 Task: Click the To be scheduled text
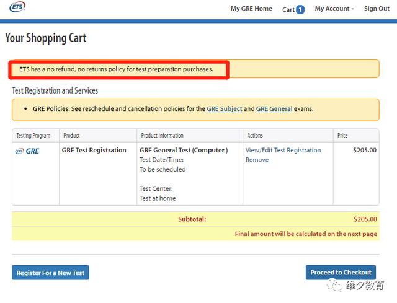click(163, 169)
